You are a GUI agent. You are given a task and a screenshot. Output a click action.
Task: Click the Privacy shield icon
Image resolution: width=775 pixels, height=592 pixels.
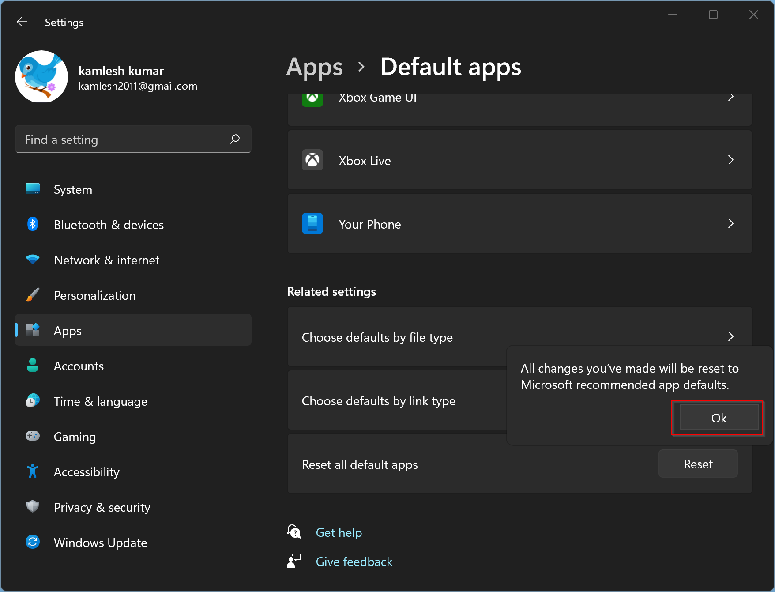click(33, 506)
